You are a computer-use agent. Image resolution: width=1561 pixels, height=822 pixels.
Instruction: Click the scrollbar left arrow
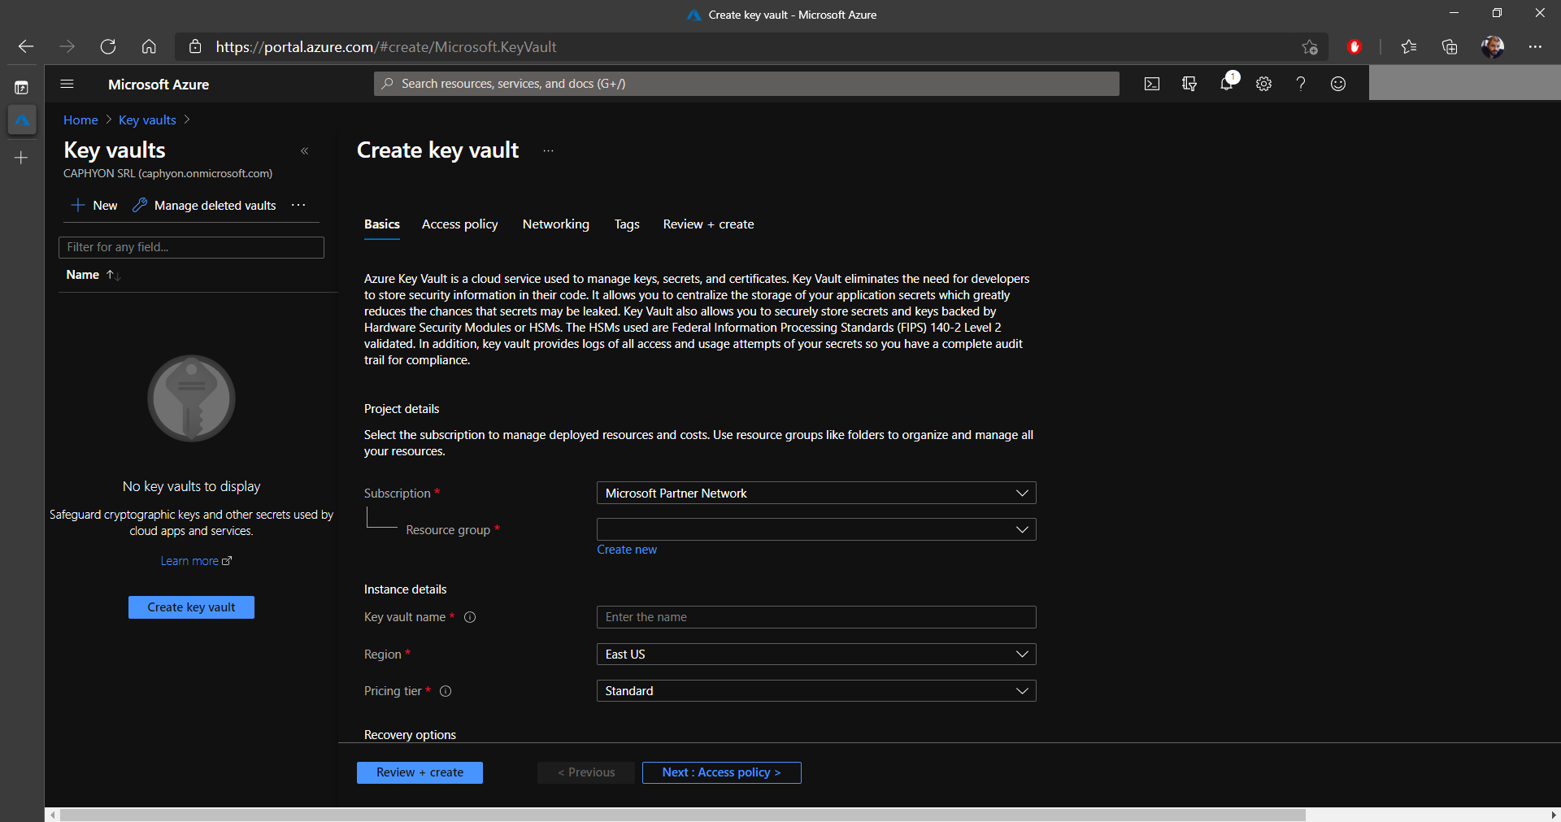53,815
